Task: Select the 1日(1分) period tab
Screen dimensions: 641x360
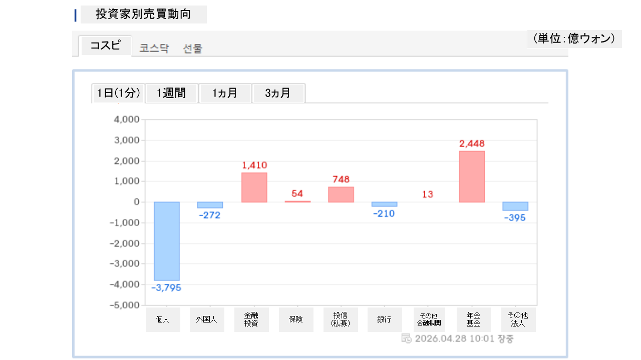Action: 118,93
